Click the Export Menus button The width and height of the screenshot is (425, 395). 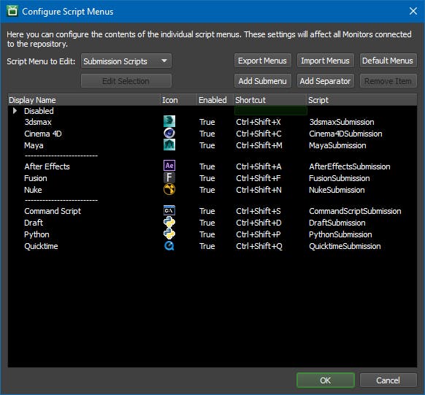pyautogui.click(x=262, y=61)
